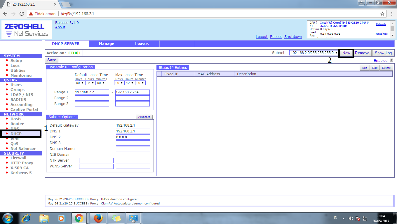Screen dimensions: 397x224
Task: Click the Show Log button
Action: 383,53
